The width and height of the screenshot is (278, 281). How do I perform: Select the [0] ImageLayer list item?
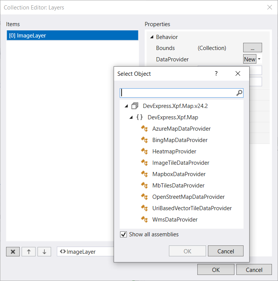[72, 36]
